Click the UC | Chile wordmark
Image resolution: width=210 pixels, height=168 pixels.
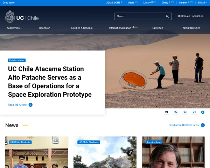pyautogui.click(x=27, y=18)
